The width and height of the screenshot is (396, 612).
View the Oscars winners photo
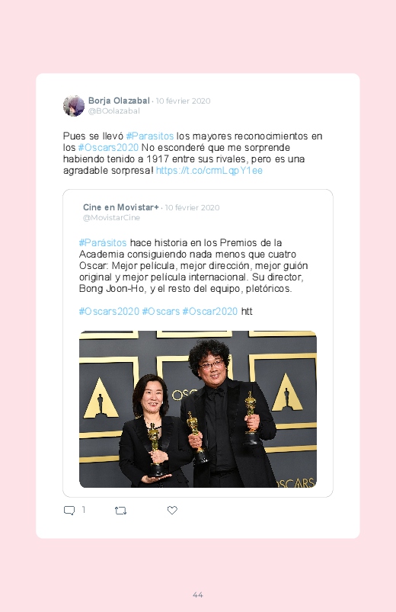click(x=198, y=409)
